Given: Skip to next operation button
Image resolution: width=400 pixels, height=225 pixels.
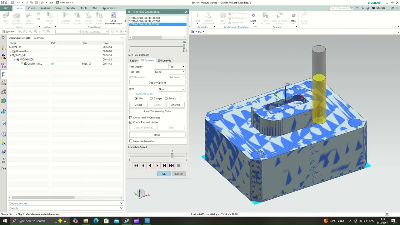Looking at the screenshot, I should click(x=171, y=166).
